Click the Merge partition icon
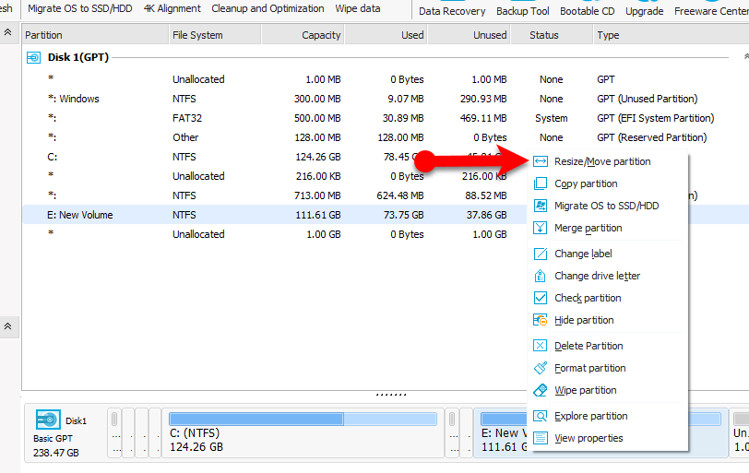The width and height of the screenshot is (749, 473). (x=541, y=228)
